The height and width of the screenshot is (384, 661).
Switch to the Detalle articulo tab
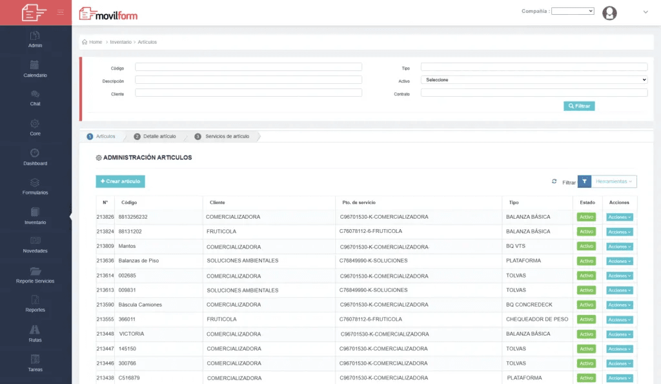pyautogui.click(x=155, y=137)
